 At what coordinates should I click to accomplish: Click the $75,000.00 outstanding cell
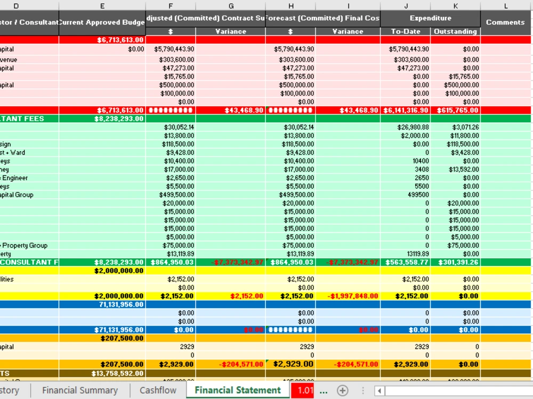tap(456, 245)
